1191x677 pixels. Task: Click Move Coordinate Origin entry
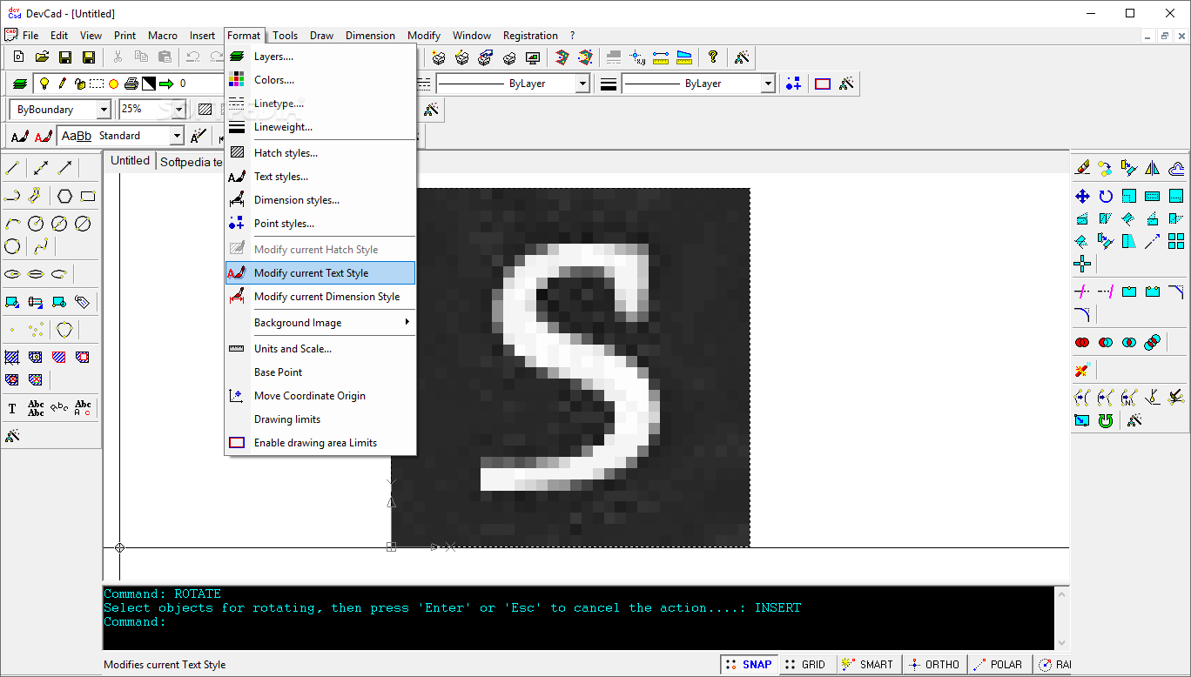[320, 396]
